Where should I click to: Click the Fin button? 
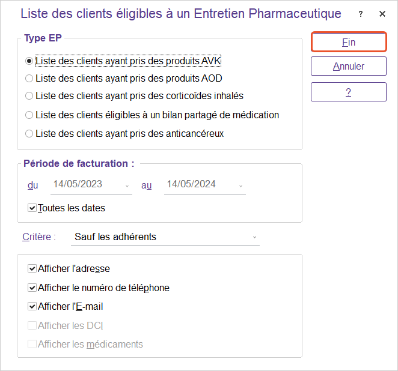point(348,42)
